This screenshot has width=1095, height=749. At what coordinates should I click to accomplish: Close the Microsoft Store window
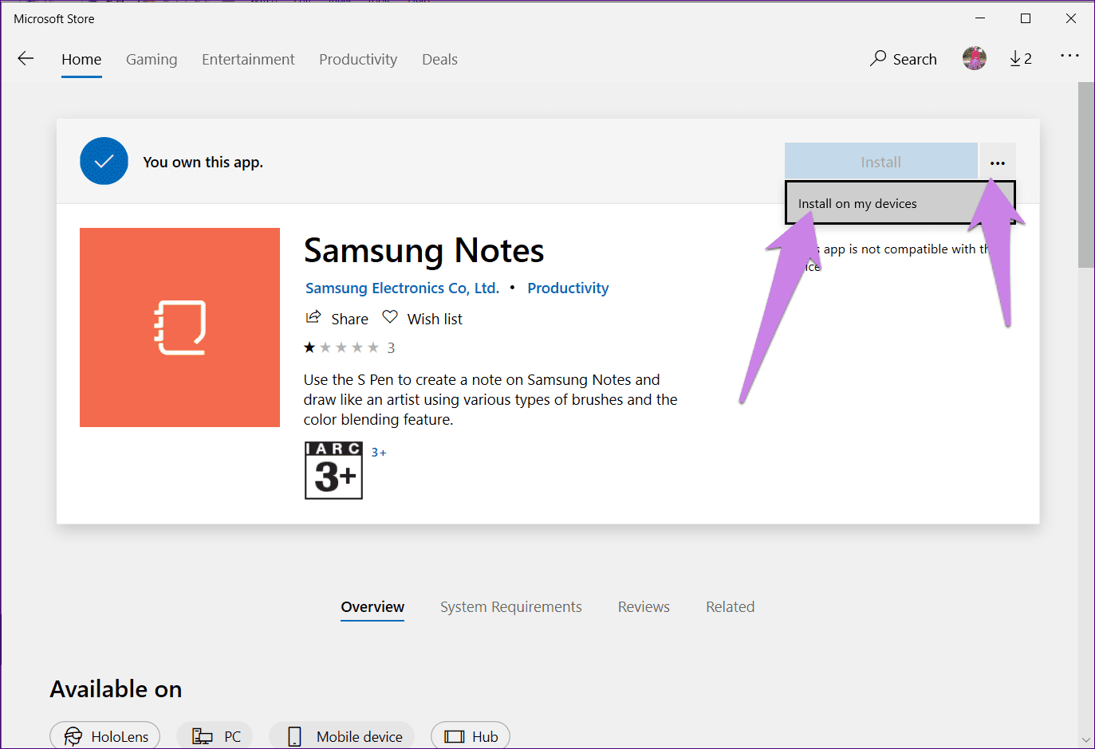coord(1071,18)
